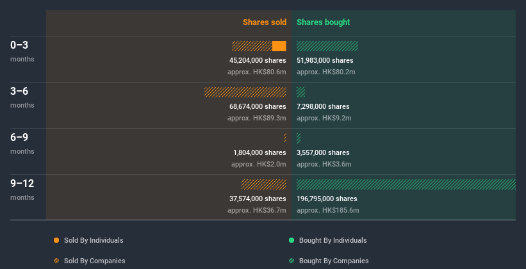Click the small green bought bar for 6–9 months

pos(299,138)
